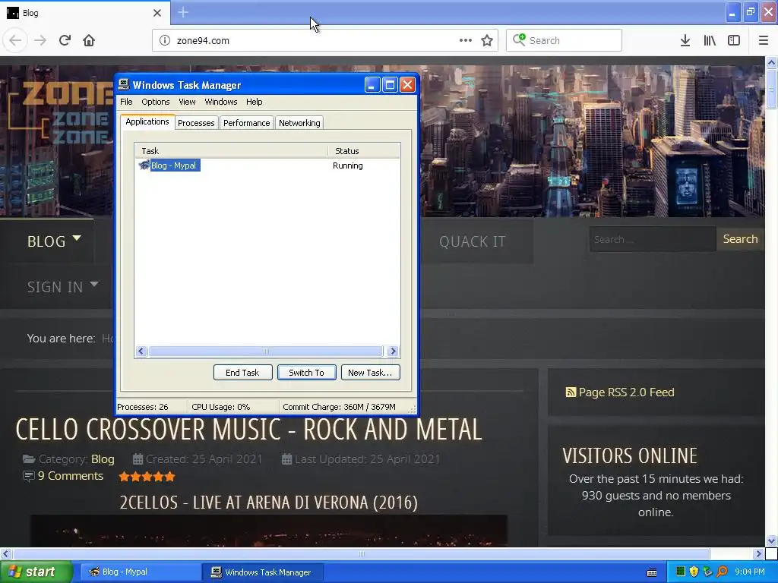The width and height of the screenshot is (778, 583).
Task: Open the 9 Comments link
Action: point(71,476)
